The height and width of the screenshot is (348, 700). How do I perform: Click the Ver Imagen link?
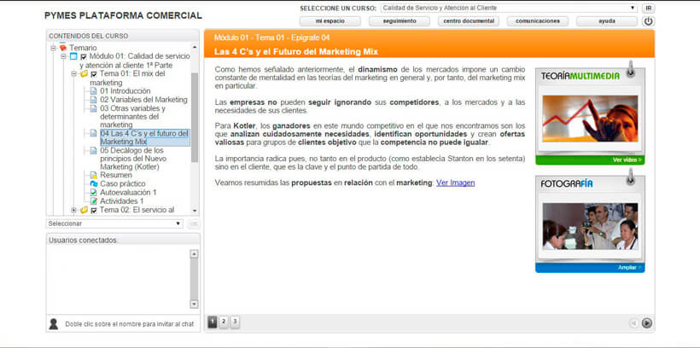pyautogui.click(x=455, y=183)
